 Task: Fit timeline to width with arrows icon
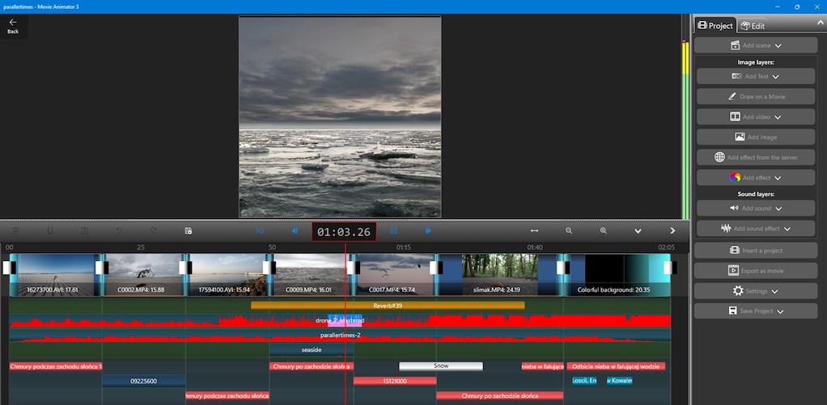[x=534, y=231]
